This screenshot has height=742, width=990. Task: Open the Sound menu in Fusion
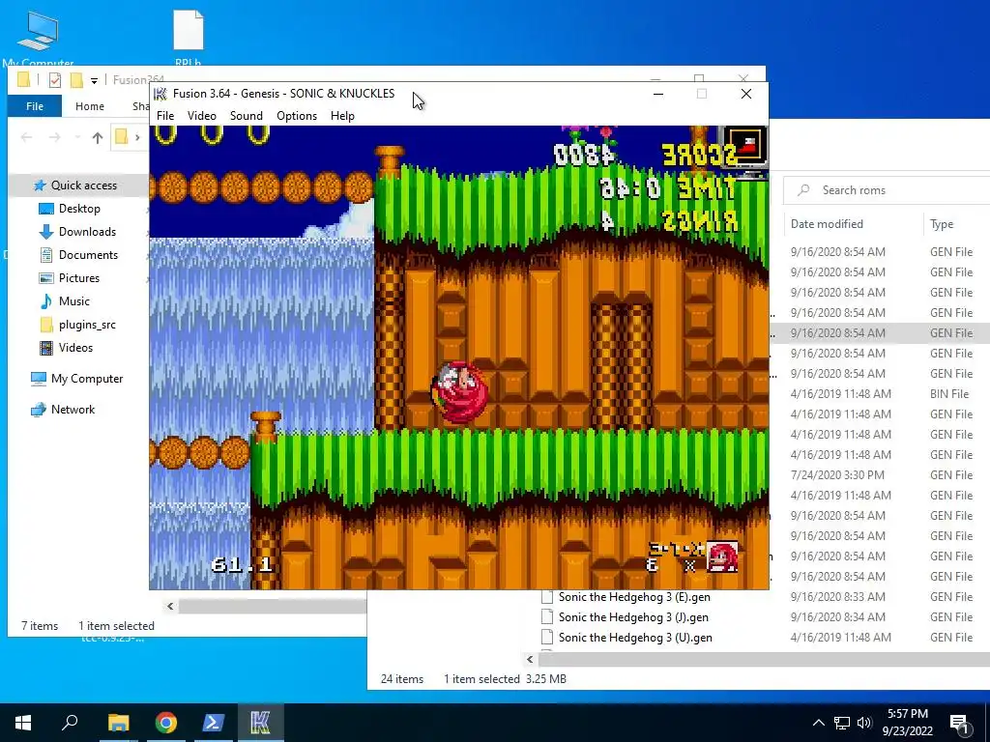(x=247, y=116)
